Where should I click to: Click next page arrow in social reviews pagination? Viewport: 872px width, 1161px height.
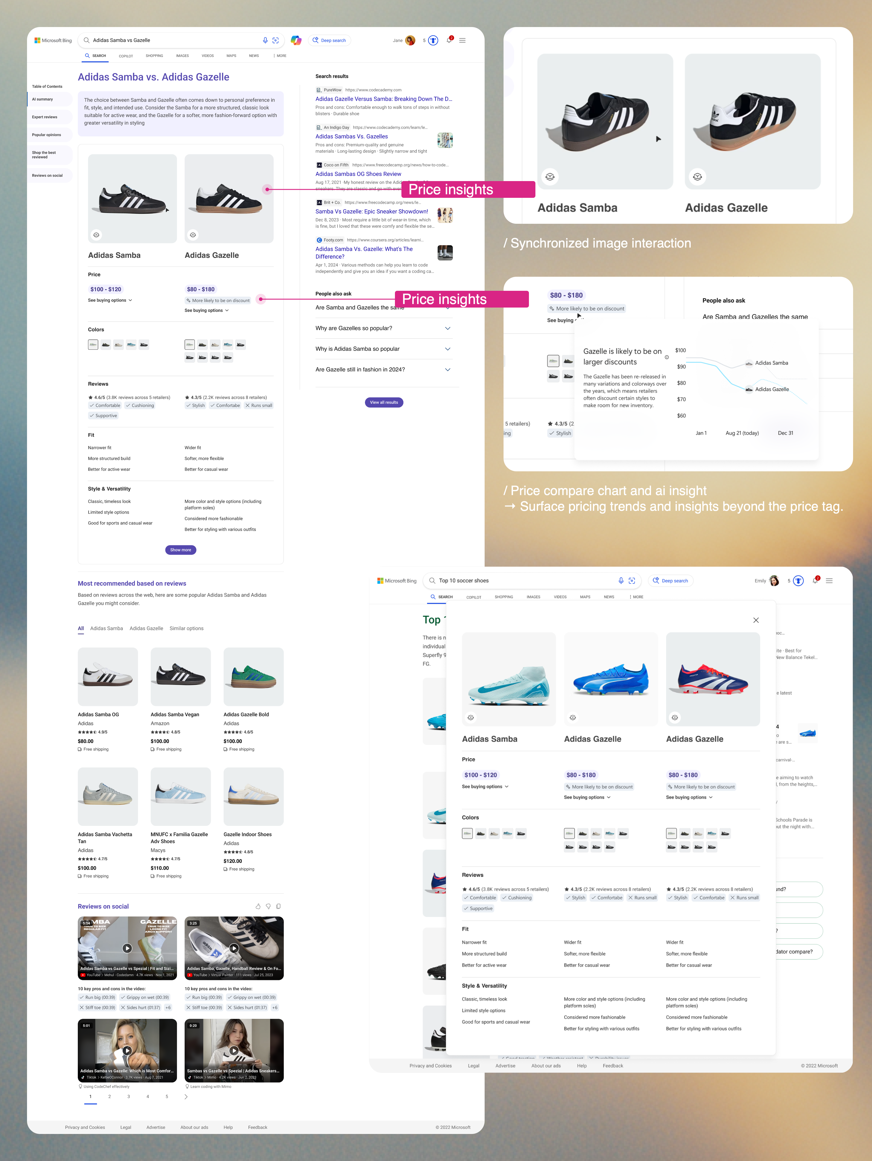[186, 1096]
